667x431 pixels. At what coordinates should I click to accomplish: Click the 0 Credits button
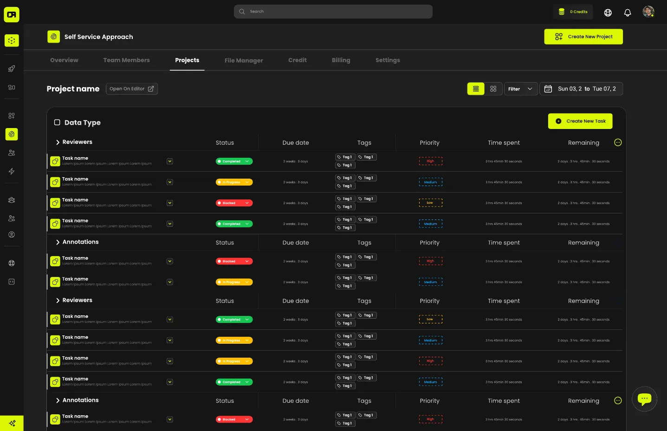pos(573,12)
